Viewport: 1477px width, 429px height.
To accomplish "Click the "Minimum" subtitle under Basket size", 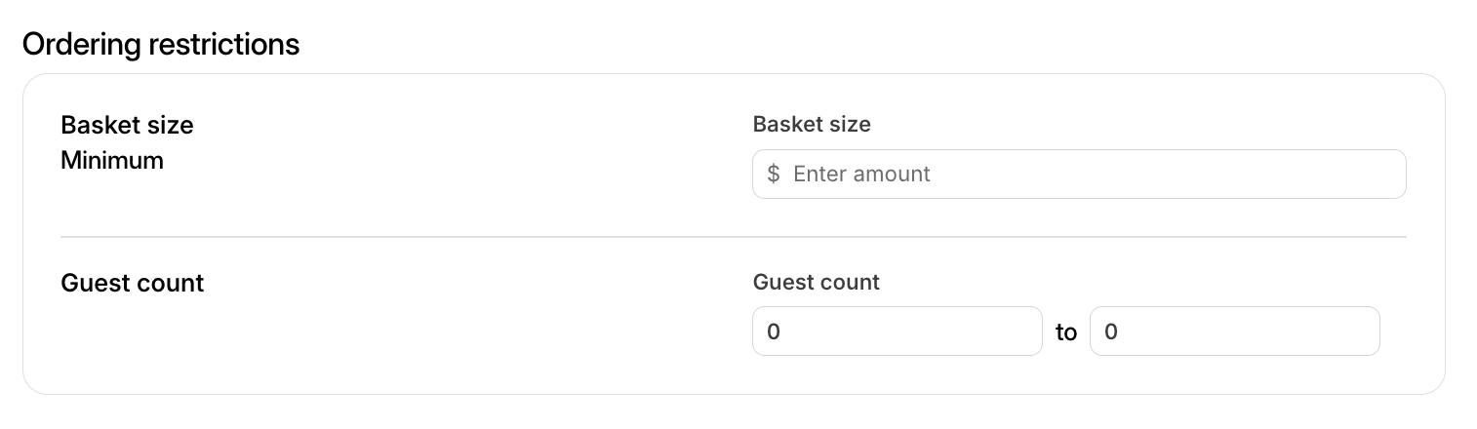I will [112, 160].
